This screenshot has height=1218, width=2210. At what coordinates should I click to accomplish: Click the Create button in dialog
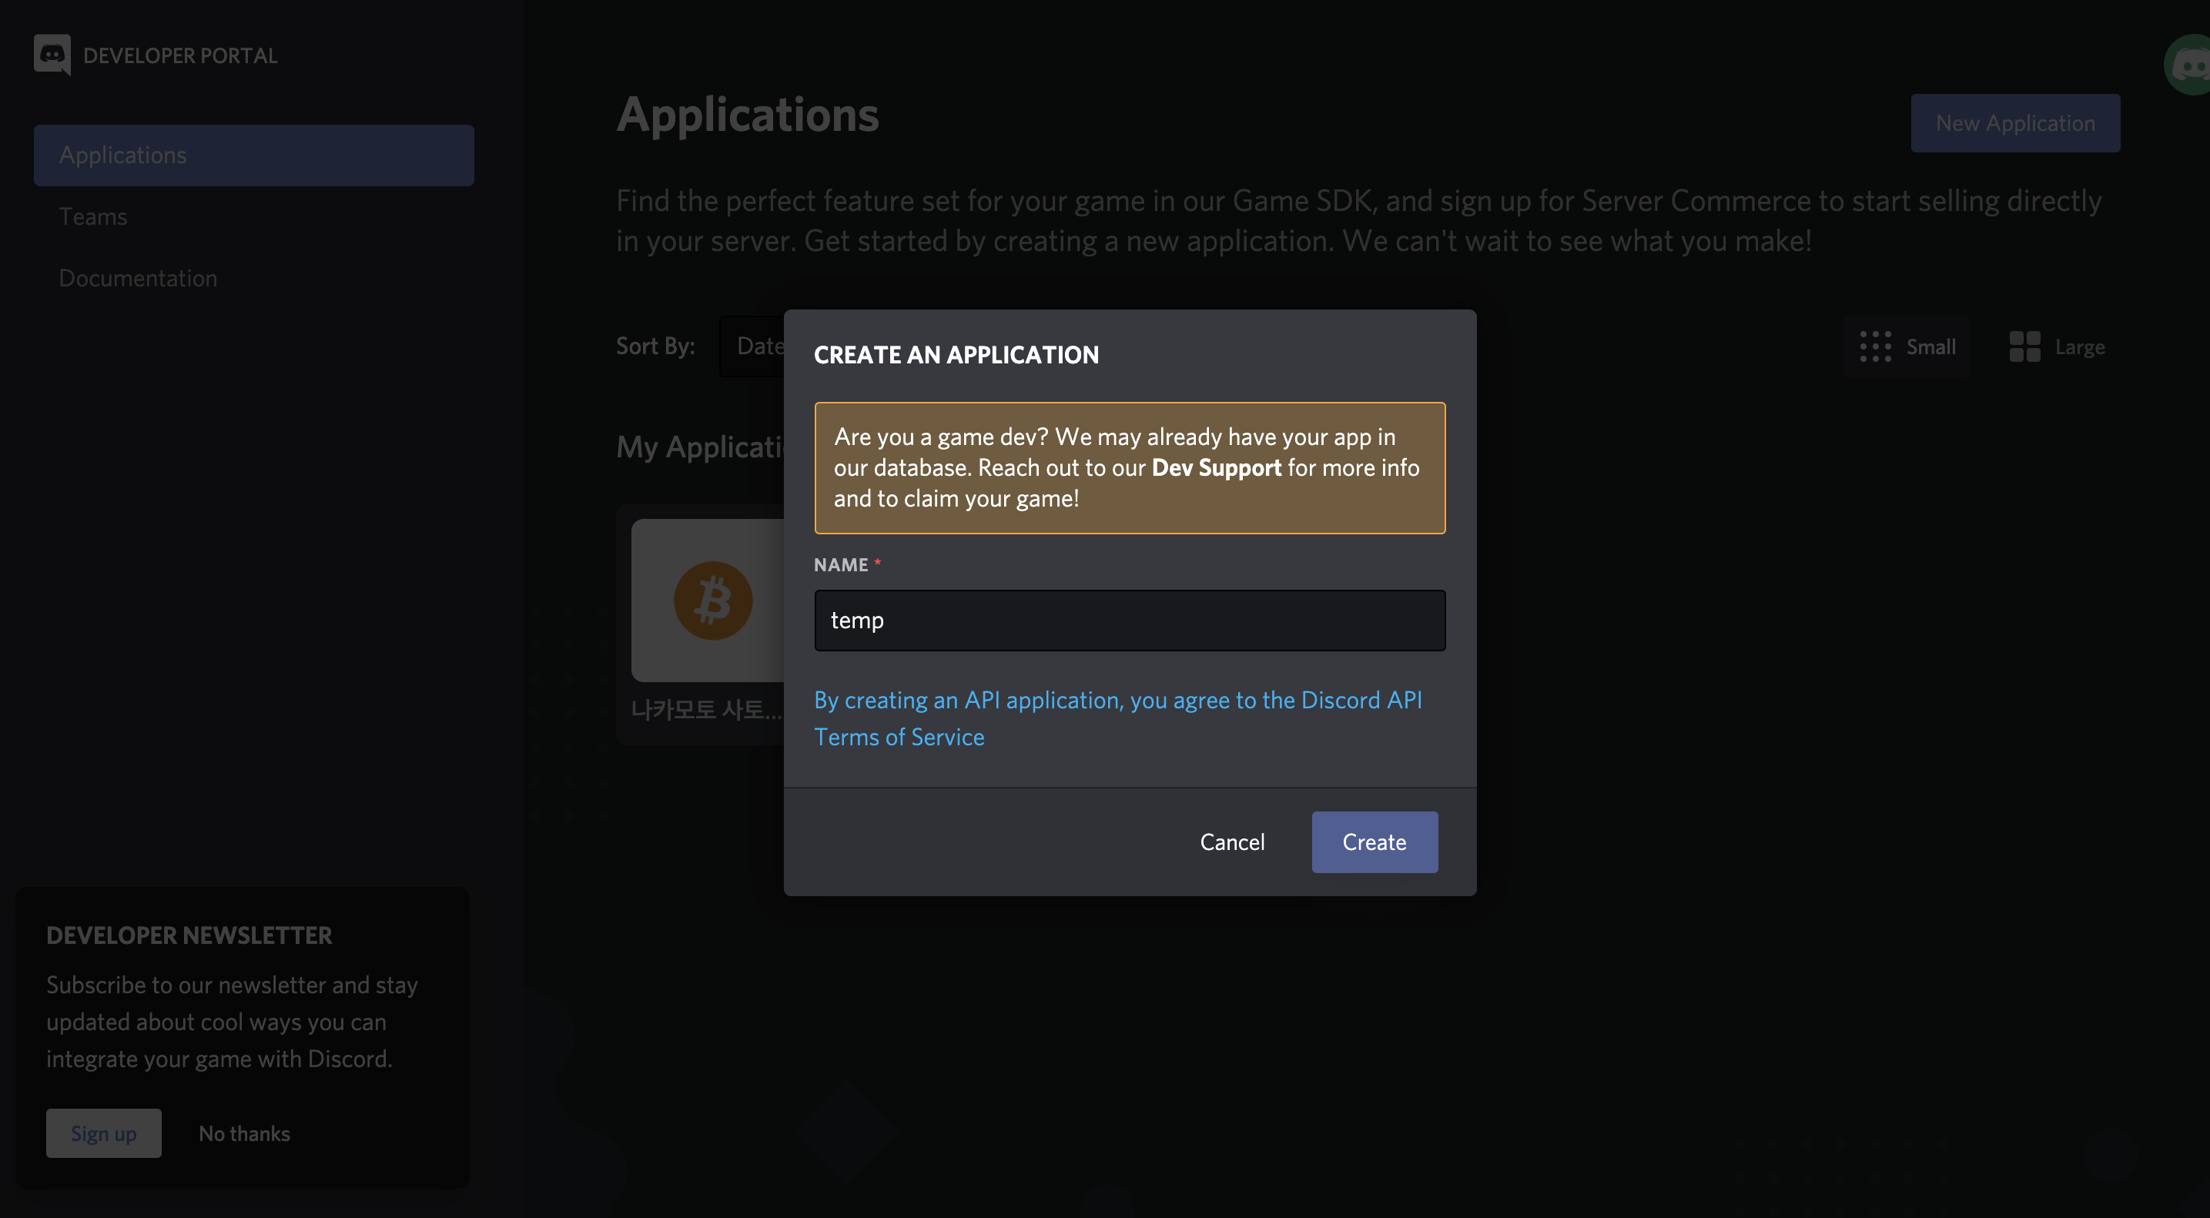click(1375, 842)
